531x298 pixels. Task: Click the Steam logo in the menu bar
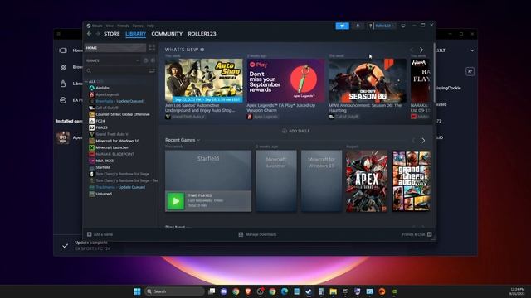[89, 26]
